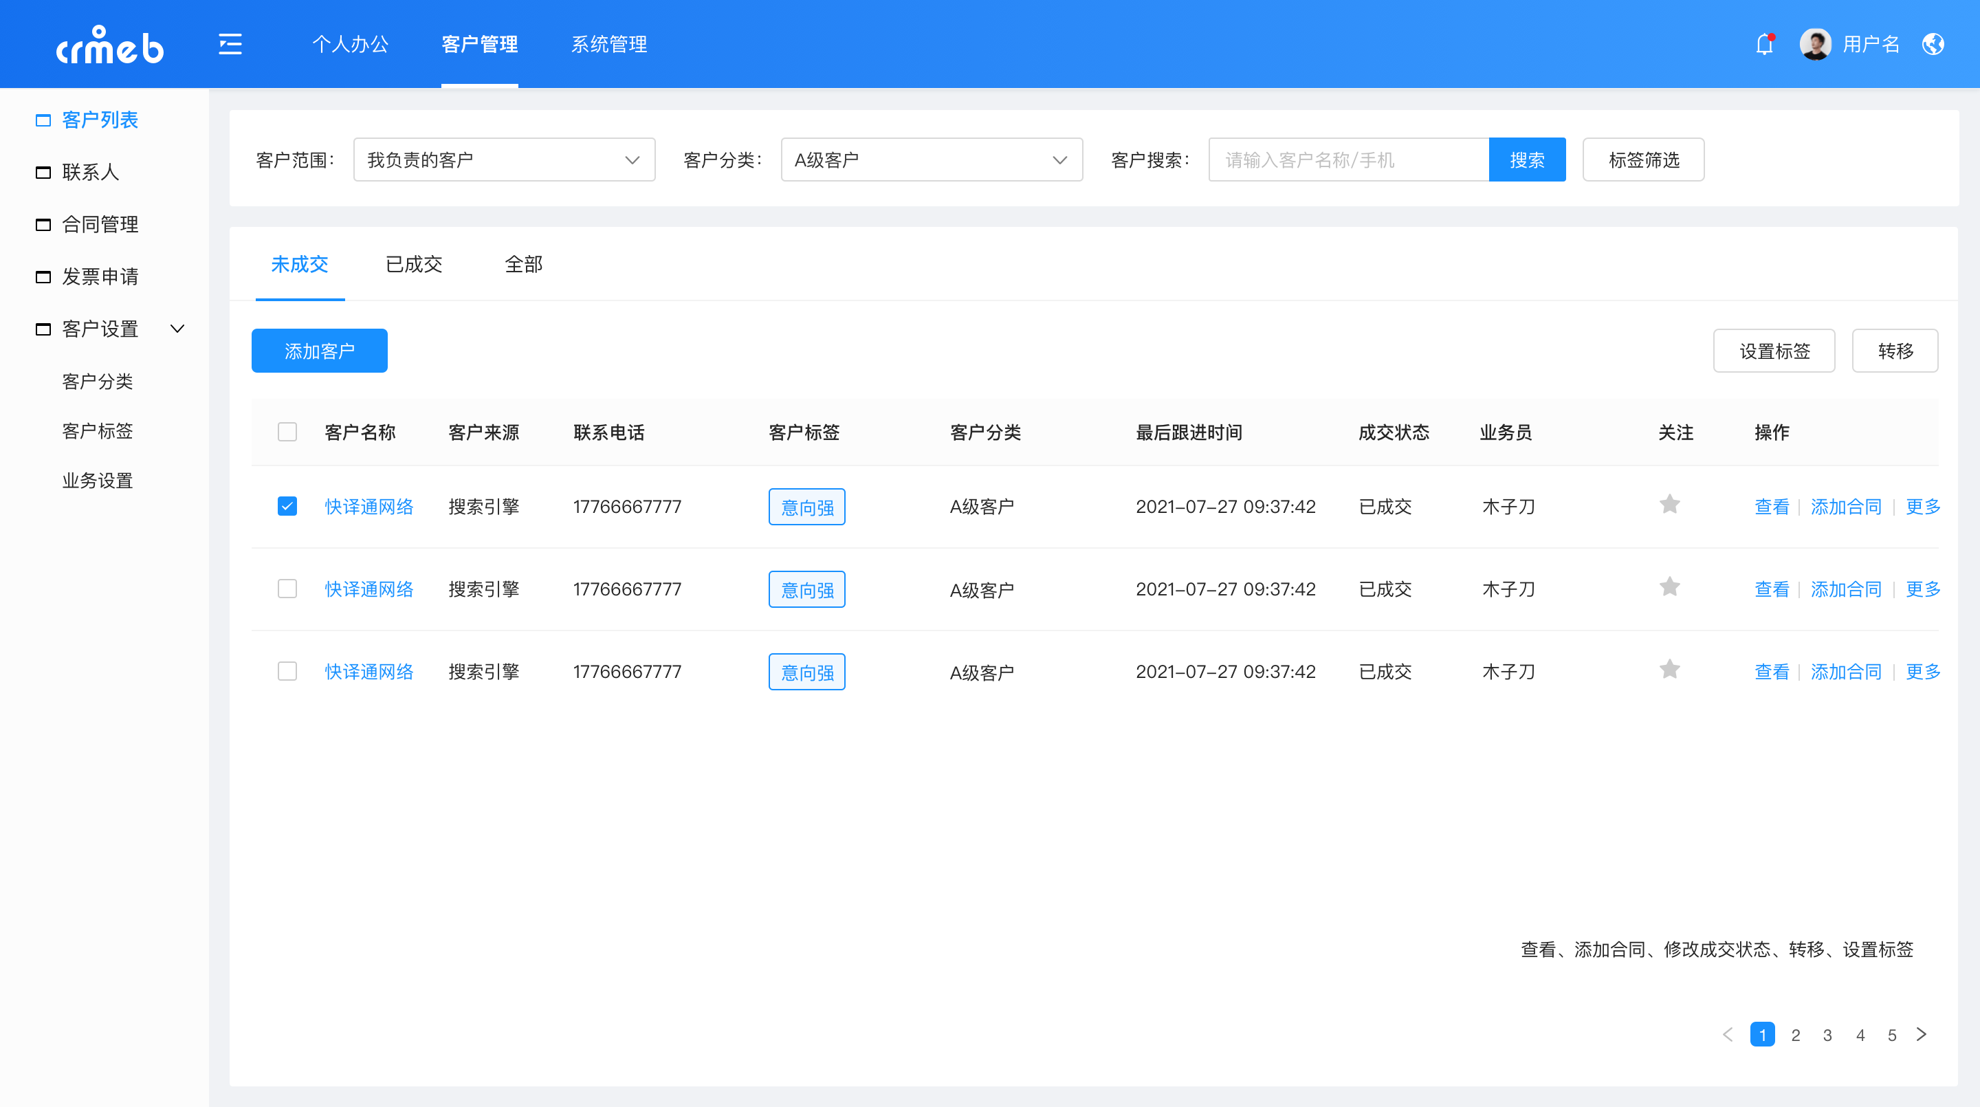This screenshot has height=1107, width=1980.
Task: Open 快译通网络 in the first row
Action: (x=369, y=507)
